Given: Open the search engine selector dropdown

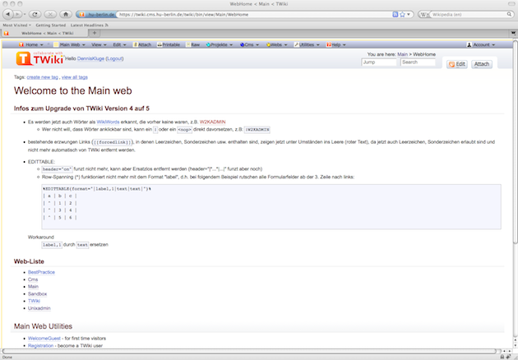Looking at the screenshot, I should pos(424,14).
